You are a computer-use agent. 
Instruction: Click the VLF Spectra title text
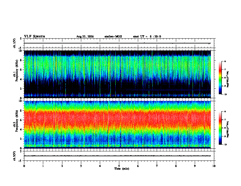pos(34,36)
